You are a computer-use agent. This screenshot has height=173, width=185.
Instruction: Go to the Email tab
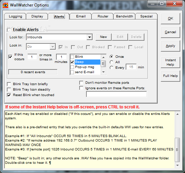point(81,16)
